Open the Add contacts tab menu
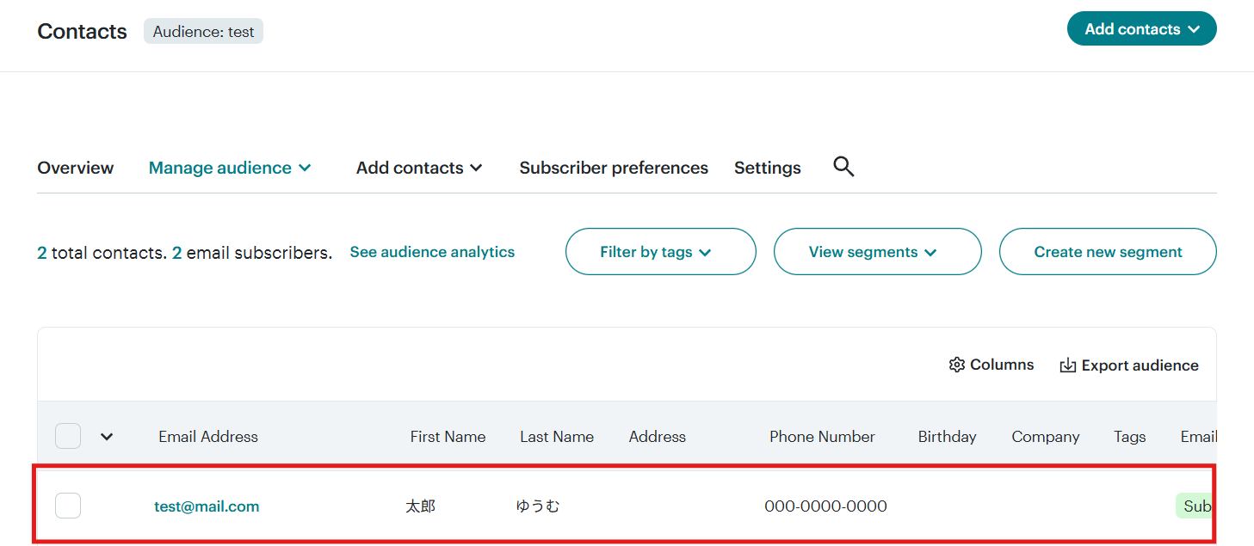 click(419, 168)
